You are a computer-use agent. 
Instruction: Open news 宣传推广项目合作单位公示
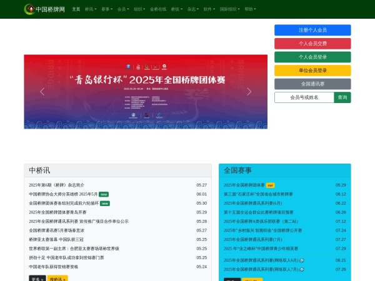click(x=79, y=222)
